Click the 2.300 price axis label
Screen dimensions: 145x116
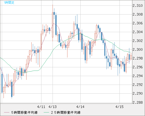tap(138, 49)
